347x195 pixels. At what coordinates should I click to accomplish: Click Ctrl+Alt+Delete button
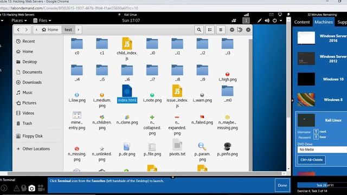(x=311, y=160)
